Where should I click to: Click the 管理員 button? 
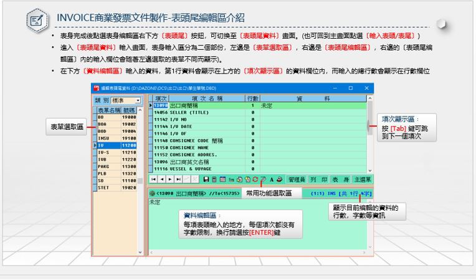(297, 179)
